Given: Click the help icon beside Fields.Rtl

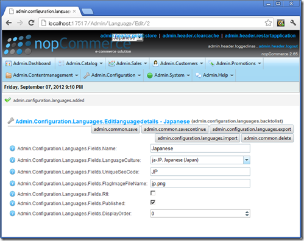Looking at the screenshot, I should pyautogui.click(x=12, y=194).
